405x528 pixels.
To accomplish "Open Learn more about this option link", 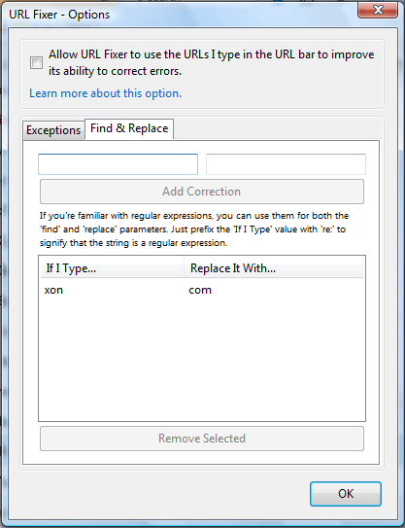I will point(106,93).
